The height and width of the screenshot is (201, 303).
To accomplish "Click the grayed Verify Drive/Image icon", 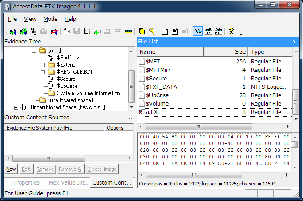I will point(118,31).
